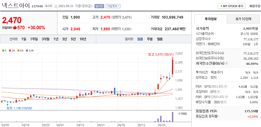Click the 외국인소진율 value 46.94%

252,63
